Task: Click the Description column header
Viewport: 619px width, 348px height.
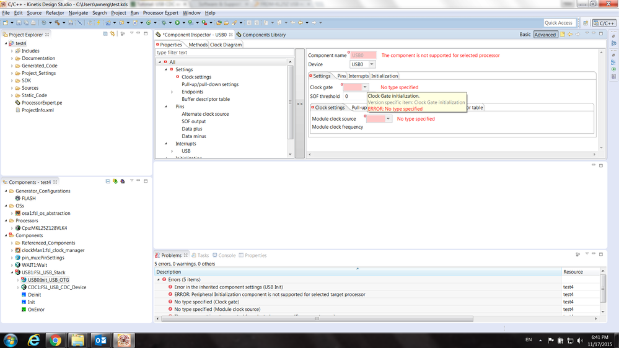Action: 358,272
